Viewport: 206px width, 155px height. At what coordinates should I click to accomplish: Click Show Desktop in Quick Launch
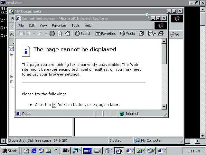tap(26, 151)
